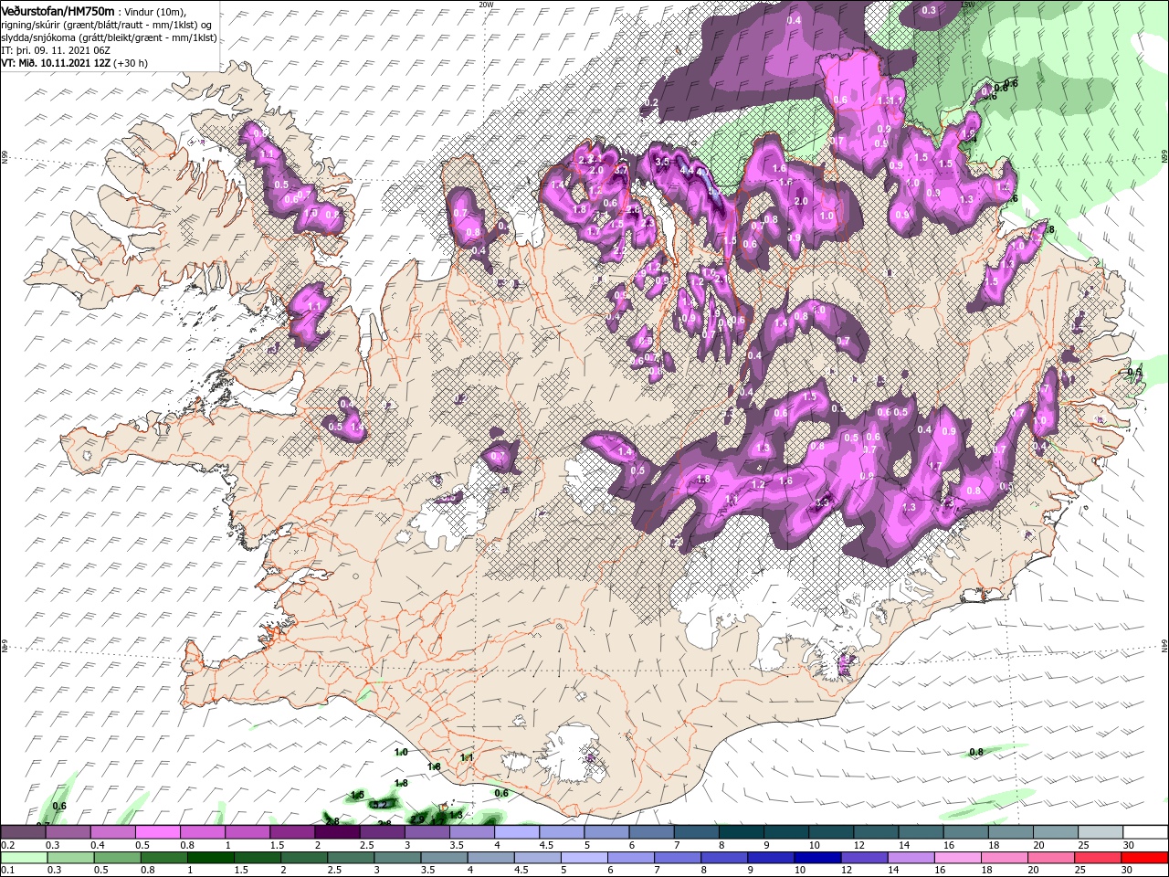The height and width of the screenshot is (877, 1169).
Task: Pick the darkest purple upper swatch between 2 and 2.5
Action: 336,832
